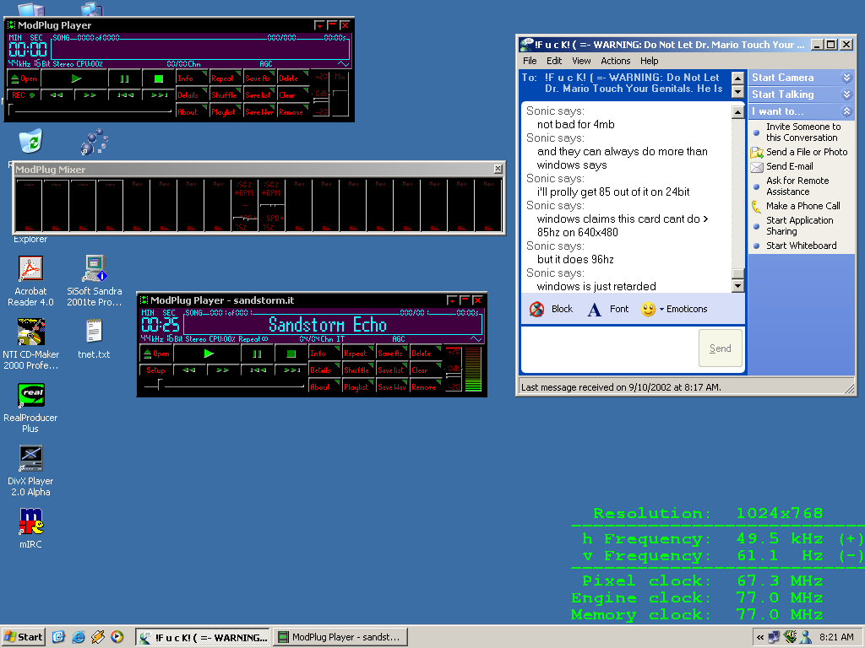Toggle Repeat in the sandstorm.it player
The image size is (865, 648).
pos(356,354)
